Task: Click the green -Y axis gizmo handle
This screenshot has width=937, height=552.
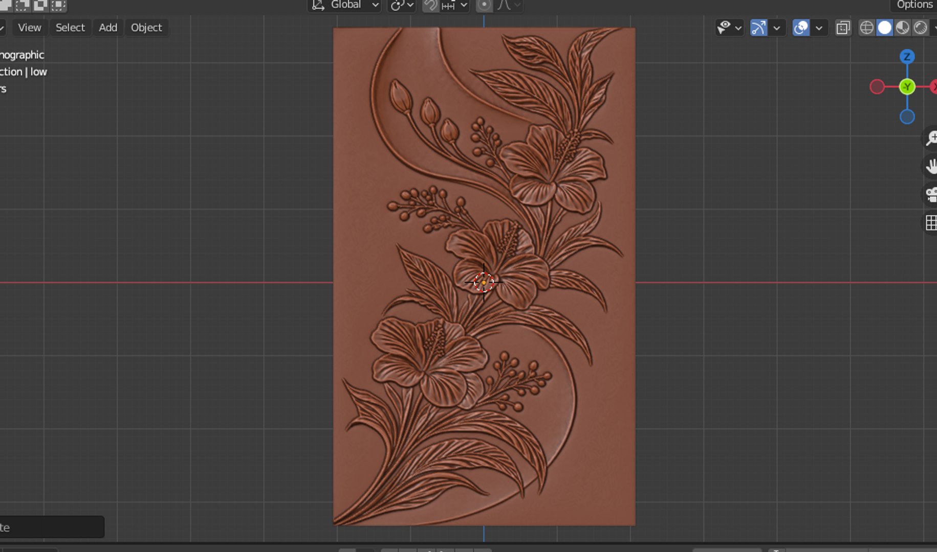Action: pyautogui.click(x=907, y=87)
